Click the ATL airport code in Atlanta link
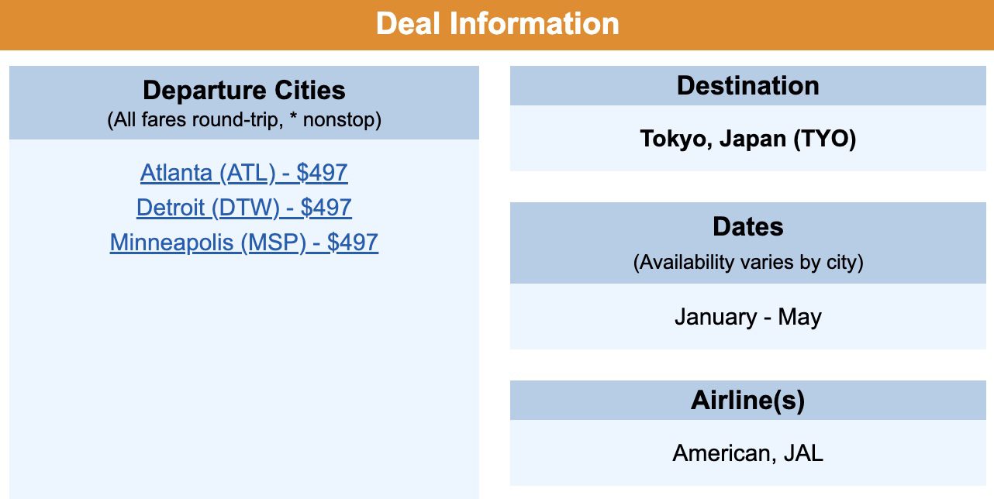Screen dimensions: 994x499 [x=246, y=172]
